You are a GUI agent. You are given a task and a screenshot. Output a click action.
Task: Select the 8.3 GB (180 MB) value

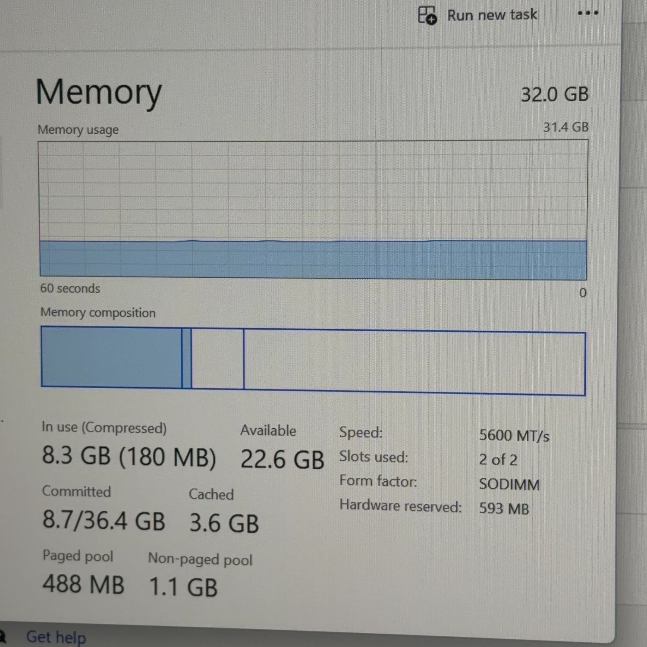[x=129, y=456]
